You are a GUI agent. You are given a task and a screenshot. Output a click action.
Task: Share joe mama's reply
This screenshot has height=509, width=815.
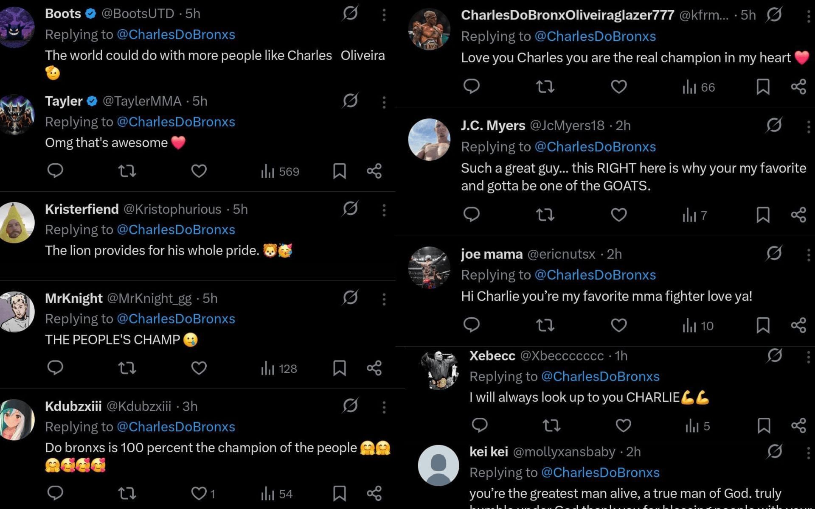coord(798,325)
